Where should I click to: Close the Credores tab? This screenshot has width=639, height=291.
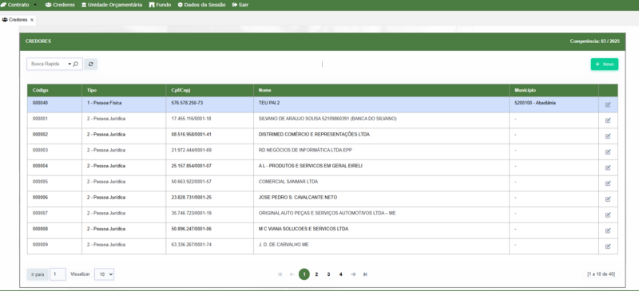point(32,20)
